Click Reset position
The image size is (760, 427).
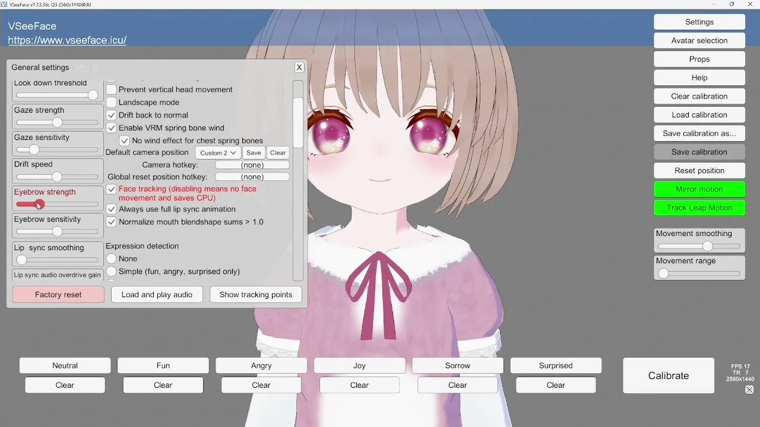pos(699,171)
